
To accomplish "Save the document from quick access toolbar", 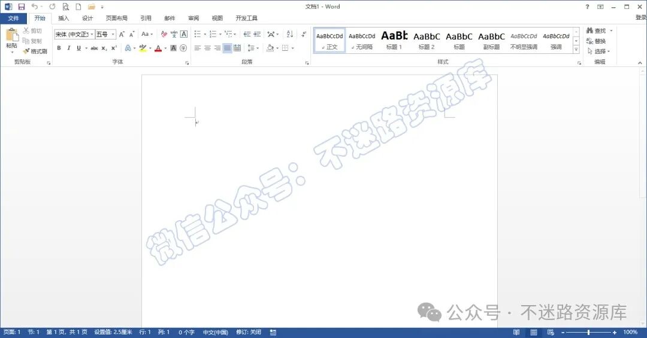I will [x=22, y=7].
